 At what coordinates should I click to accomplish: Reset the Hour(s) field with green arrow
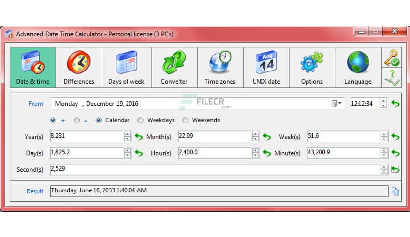[x=267, y=153]
